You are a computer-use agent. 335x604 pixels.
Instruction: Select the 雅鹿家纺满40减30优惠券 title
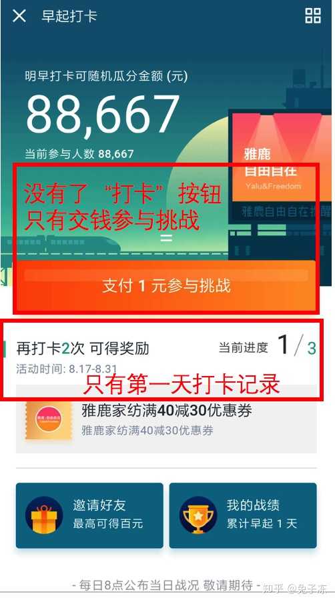click(x=167, y=411)
